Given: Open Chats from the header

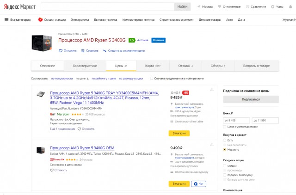Looking at the screenshot, I should pyautogui.click(x=277, y=6).
